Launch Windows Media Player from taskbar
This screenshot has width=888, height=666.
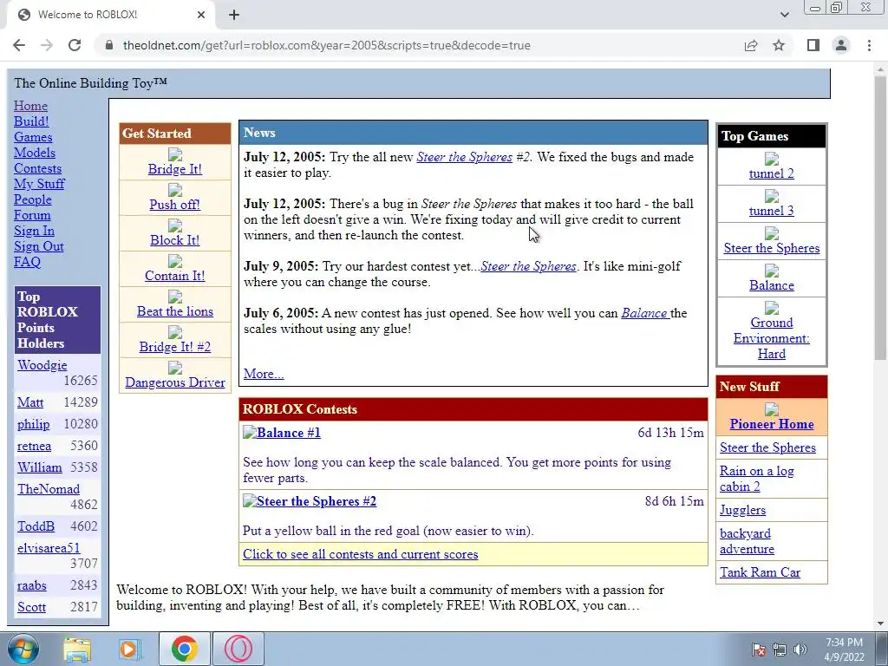point(130,649)
